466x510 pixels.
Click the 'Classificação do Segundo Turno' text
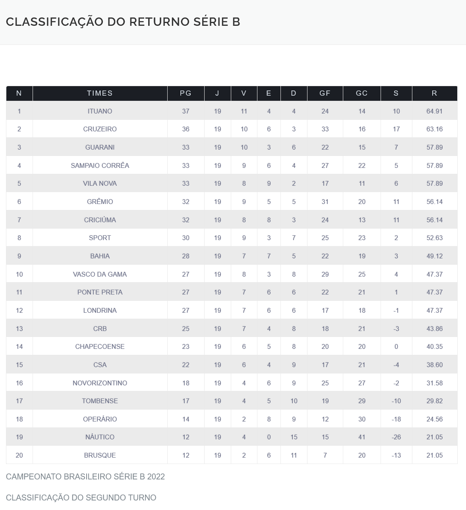coord(81,498)
